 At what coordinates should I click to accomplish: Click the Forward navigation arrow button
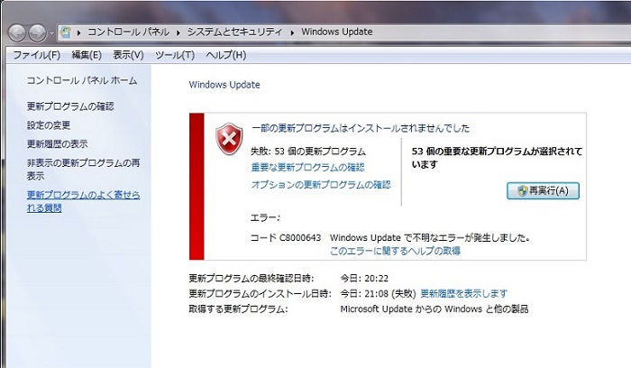[38, 33]
